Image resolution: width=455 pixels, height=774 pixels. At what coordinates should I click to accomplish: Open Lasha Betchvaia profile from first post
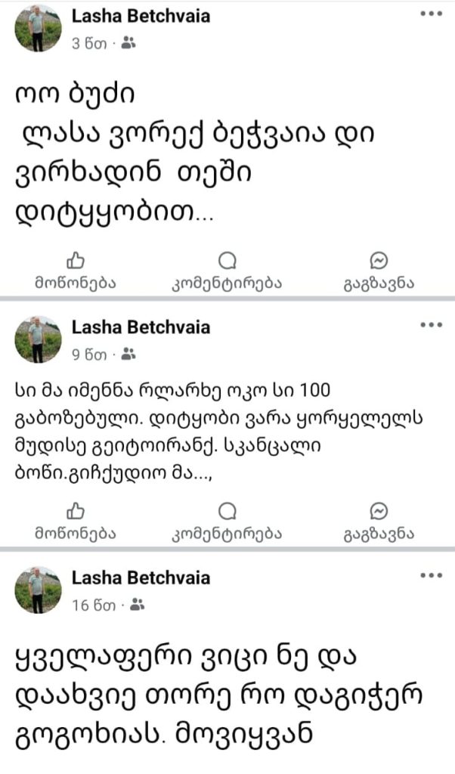pyautogui.click(x=141, y=17)
